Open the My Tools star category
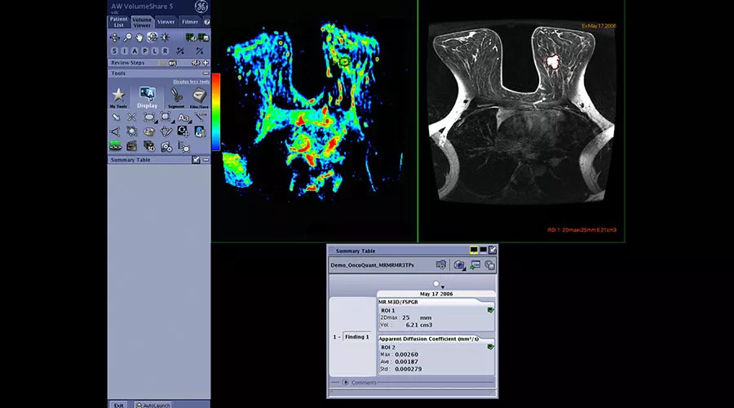Image resolution: width=734 pixels, height=408 pixels. tap(118, 97)
